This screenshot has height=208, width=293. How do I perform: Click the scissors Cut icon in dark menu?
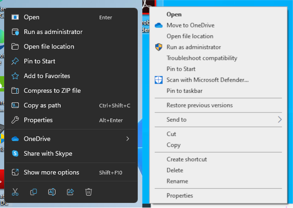[15, 192]
